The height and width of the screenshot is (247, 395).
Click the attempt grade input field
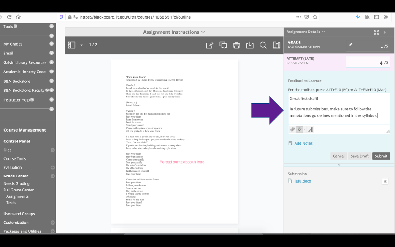pyautogui.click(x=368, y=62)
